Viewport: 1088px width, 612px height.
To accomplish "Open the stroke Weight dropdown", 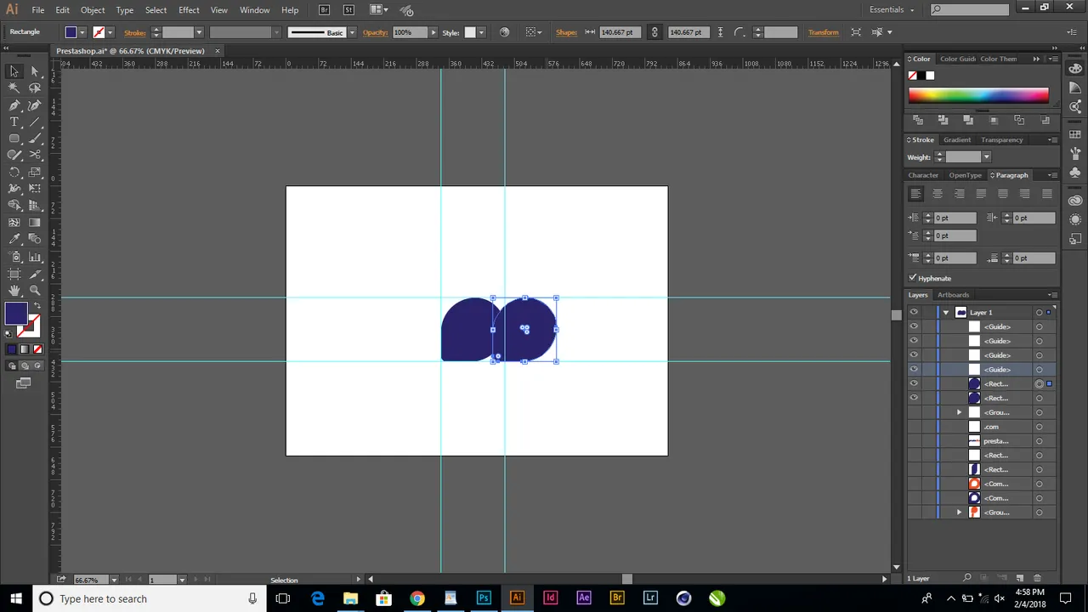I will (x=986, y=156).
